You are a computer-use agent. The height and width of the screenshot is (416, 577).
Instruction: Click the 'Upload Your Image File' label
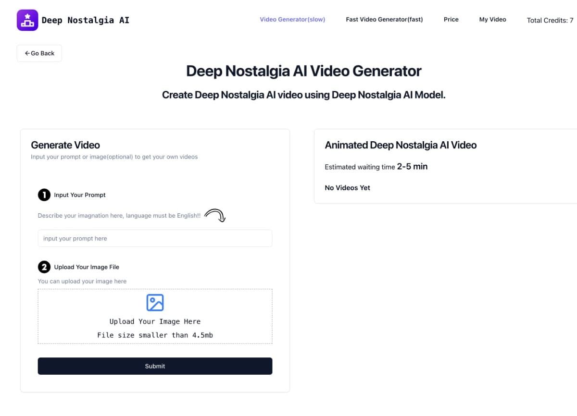[x=87, y=267]
